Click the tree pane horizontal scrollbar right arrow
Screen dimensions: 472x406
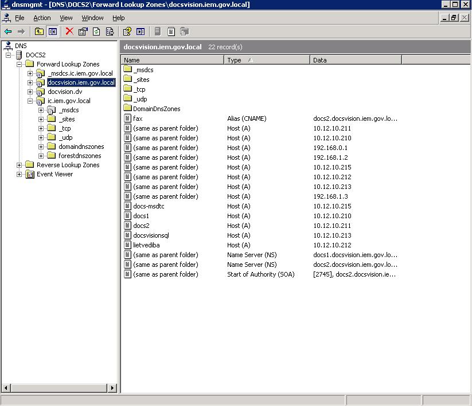(112, 388)
